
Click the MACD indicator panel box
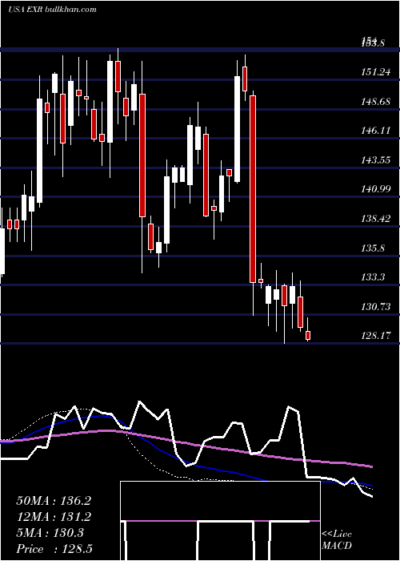pos(220,521)
